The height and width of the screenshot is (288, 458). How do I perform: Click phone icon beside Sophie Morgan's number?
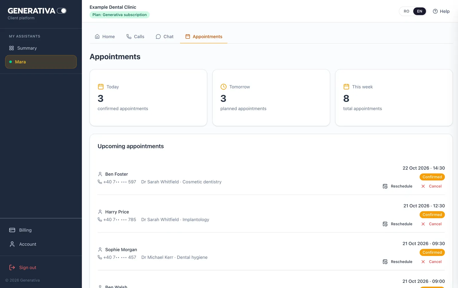(x=100, y=257)
